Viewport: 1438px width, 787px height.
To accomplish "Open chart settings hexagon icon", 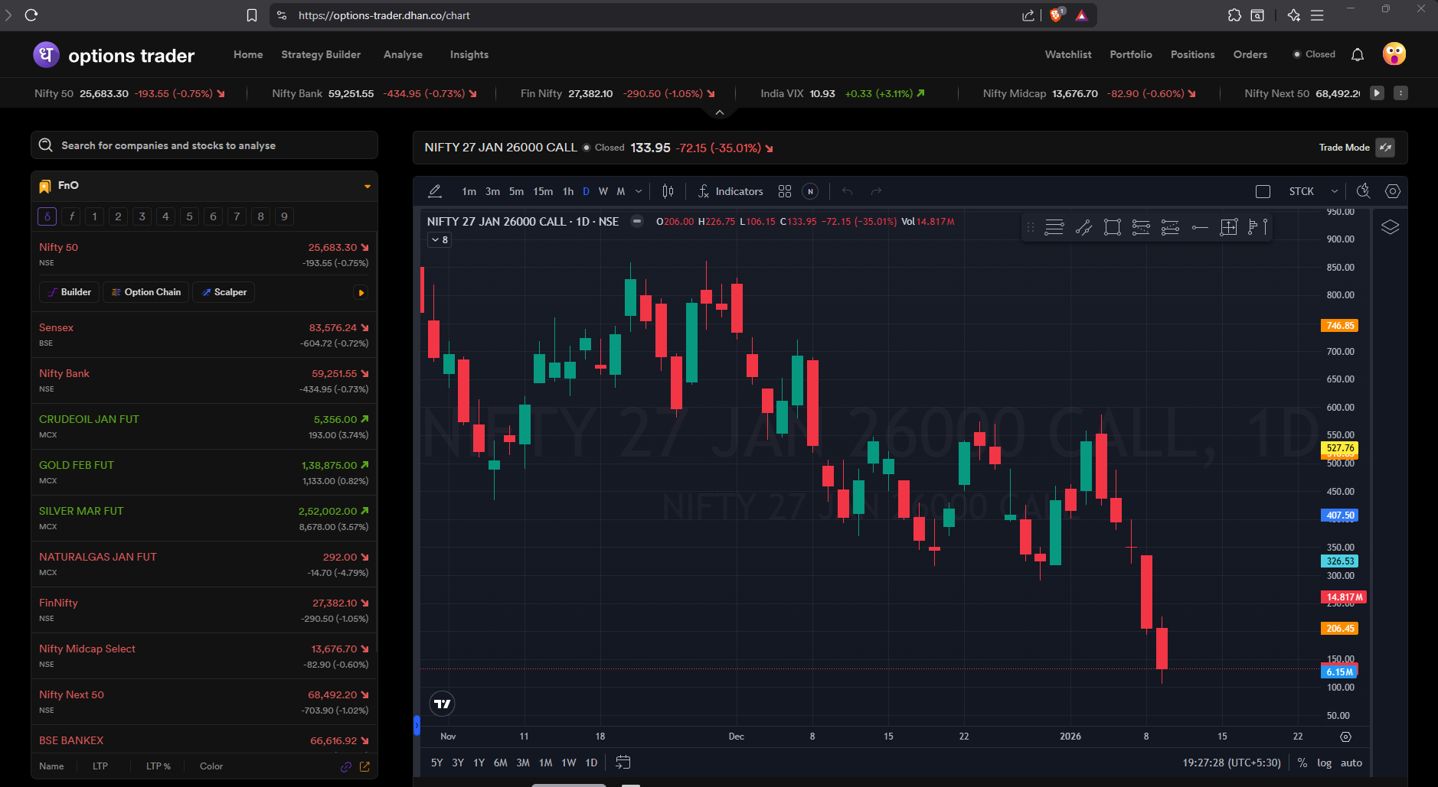I will [1392, 191].
